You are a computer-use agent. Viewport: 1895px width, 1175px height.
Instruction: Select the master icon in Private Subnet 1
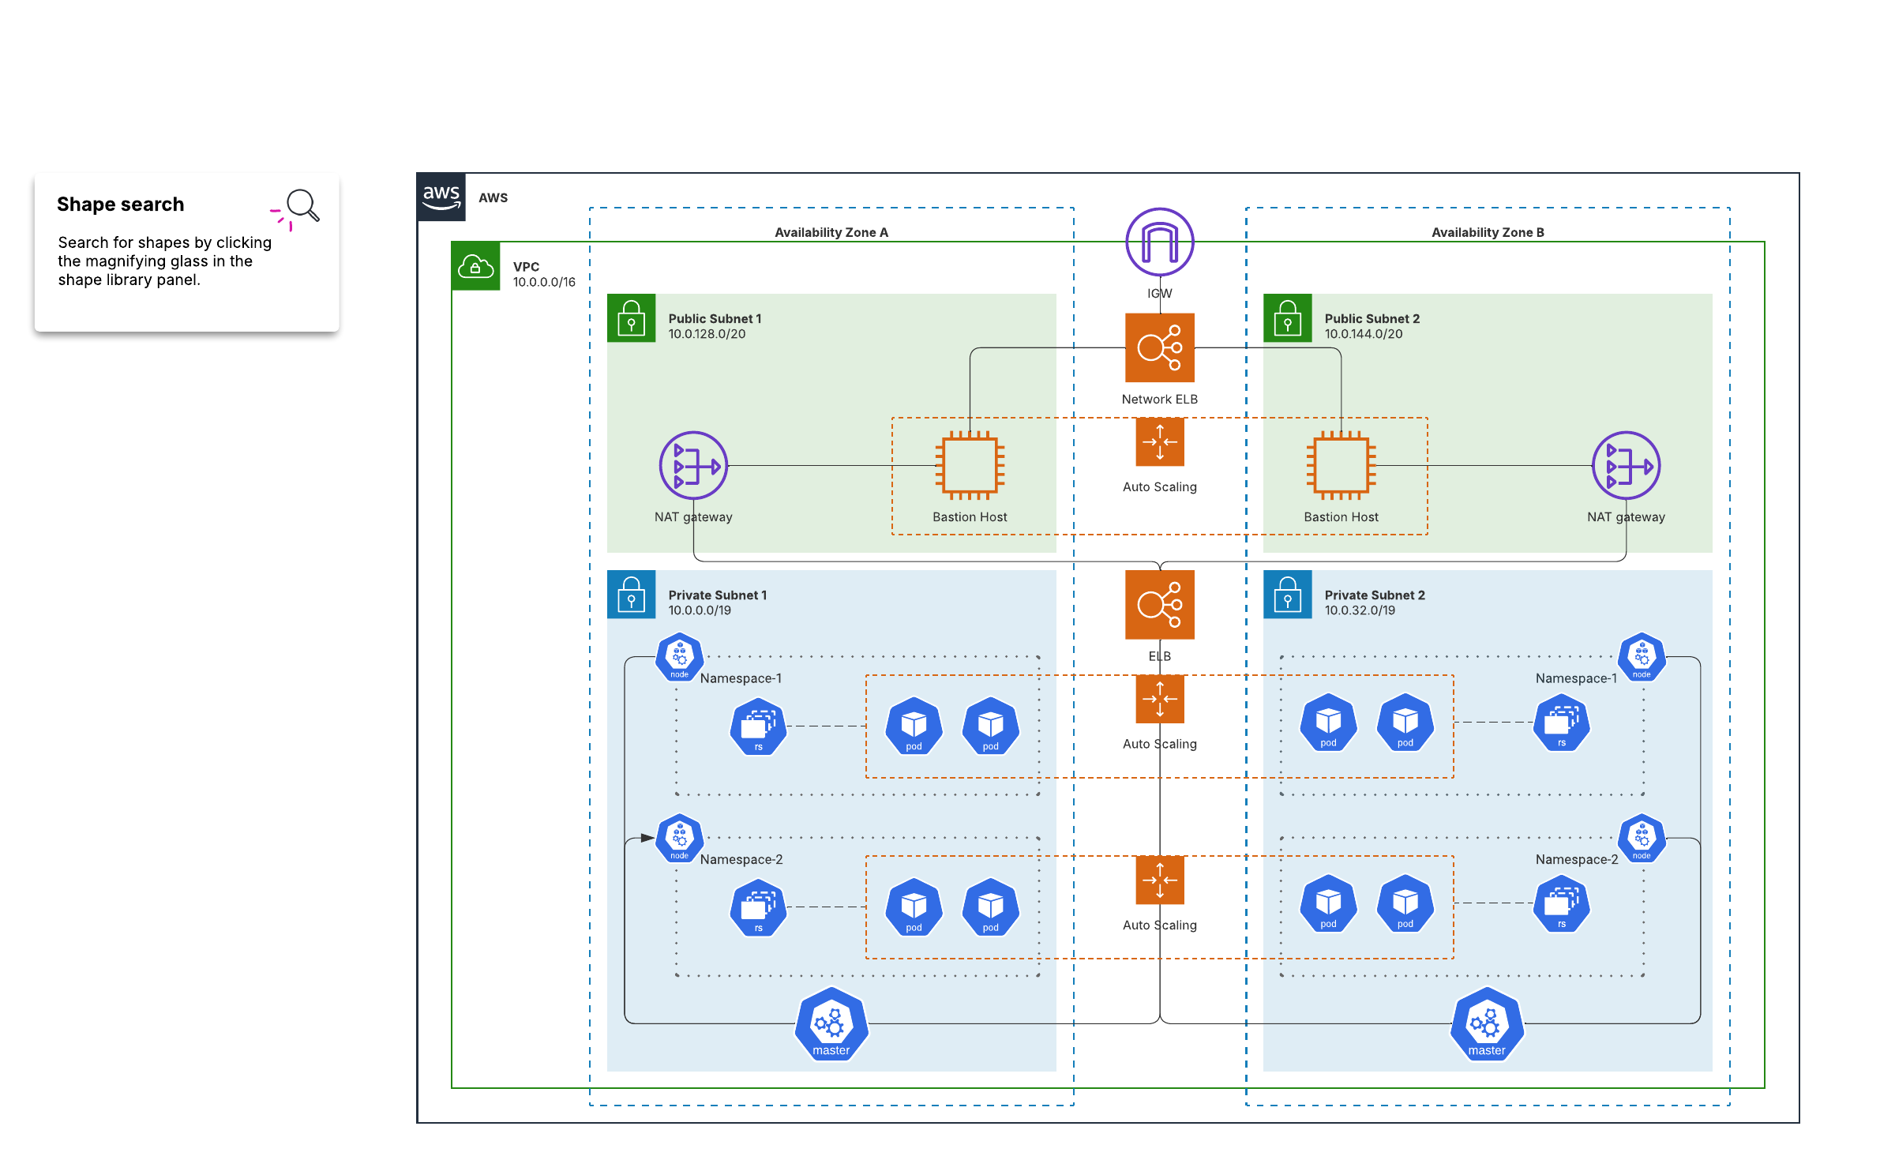831,1023
